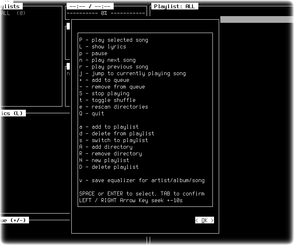
Task: Click 'r - play previous song' line
Action: click(114, 66)
